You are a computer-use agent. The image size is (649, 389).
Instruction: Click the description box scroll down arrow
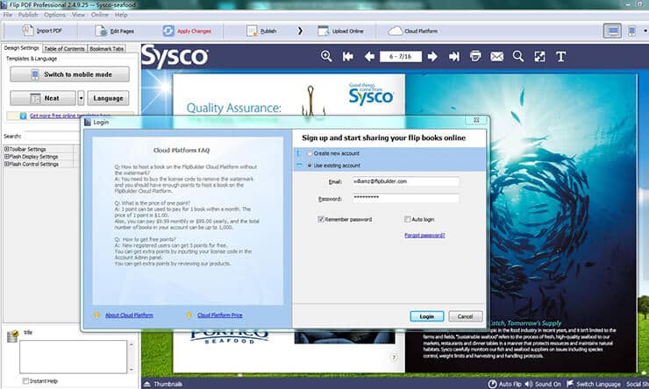pos(132,369)
